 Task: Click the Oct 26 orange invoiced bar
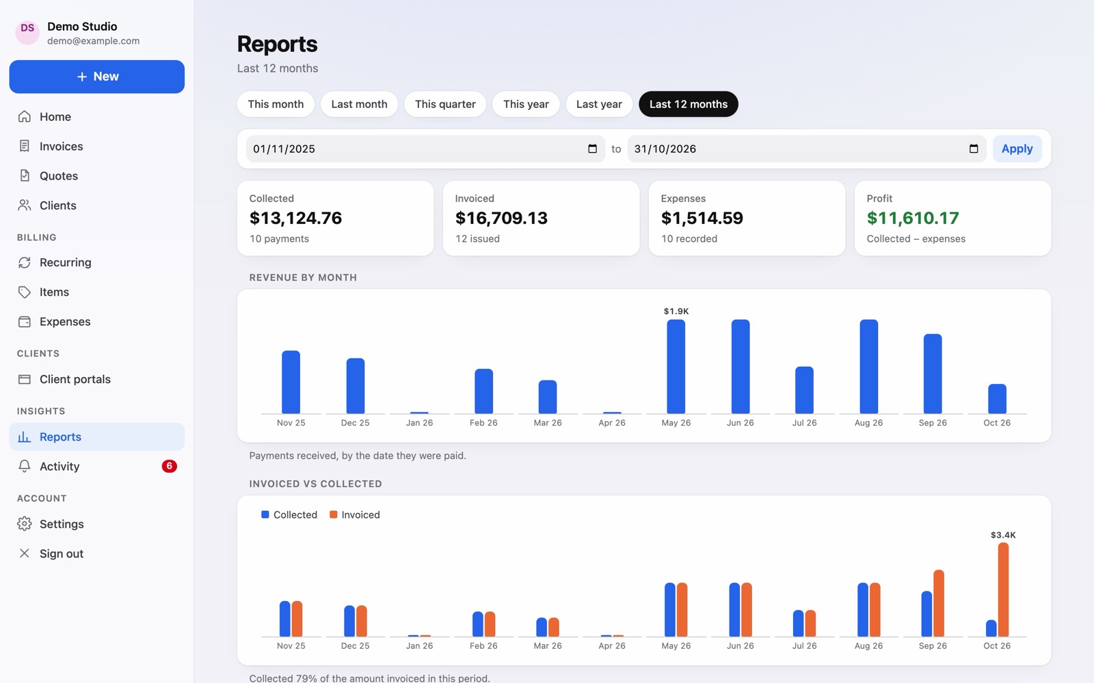(1003, 589)
